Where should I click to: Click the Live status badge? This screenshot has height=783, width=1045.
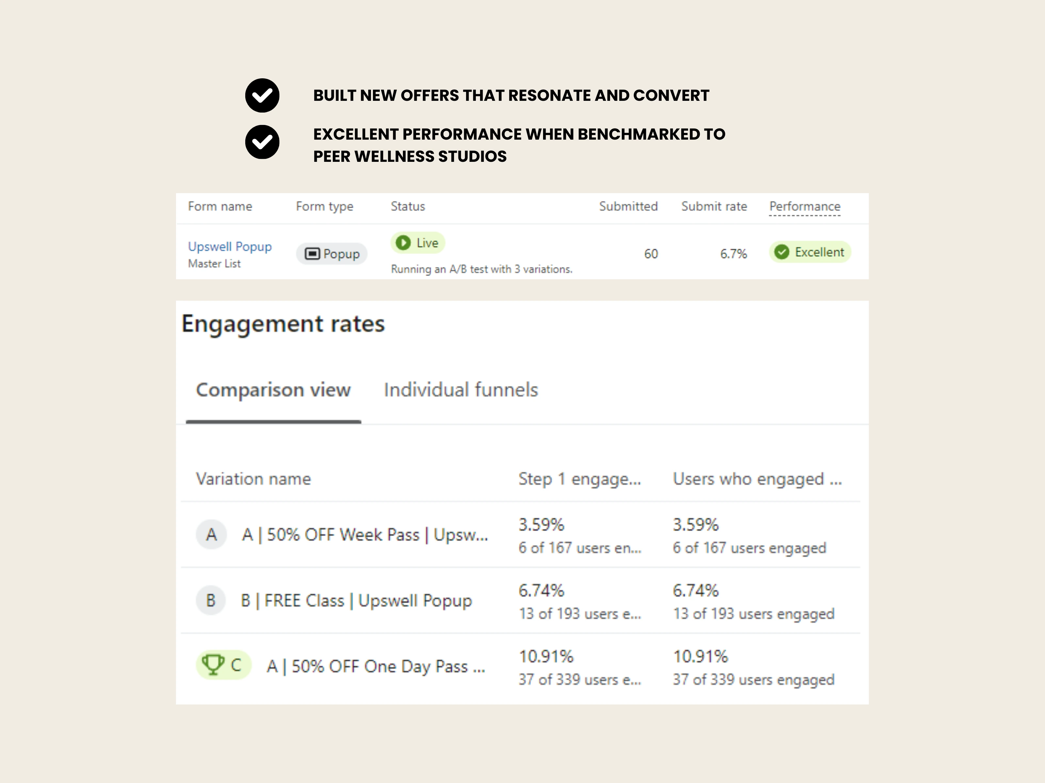click(x=418, y=243)
